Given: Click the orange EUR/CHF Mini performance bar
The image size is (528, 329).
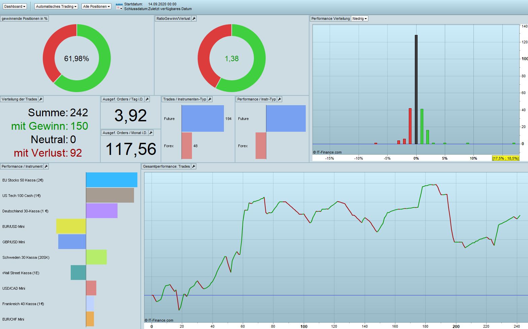Looking at the screenshot, I should pyautogui.click(x=90, y=319).
